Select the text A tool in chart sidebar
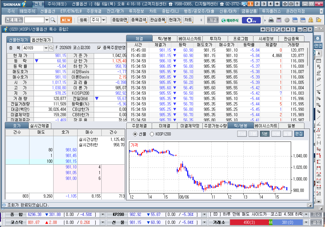This screenshot has height=227, width=325. click(x=319, y=53)
